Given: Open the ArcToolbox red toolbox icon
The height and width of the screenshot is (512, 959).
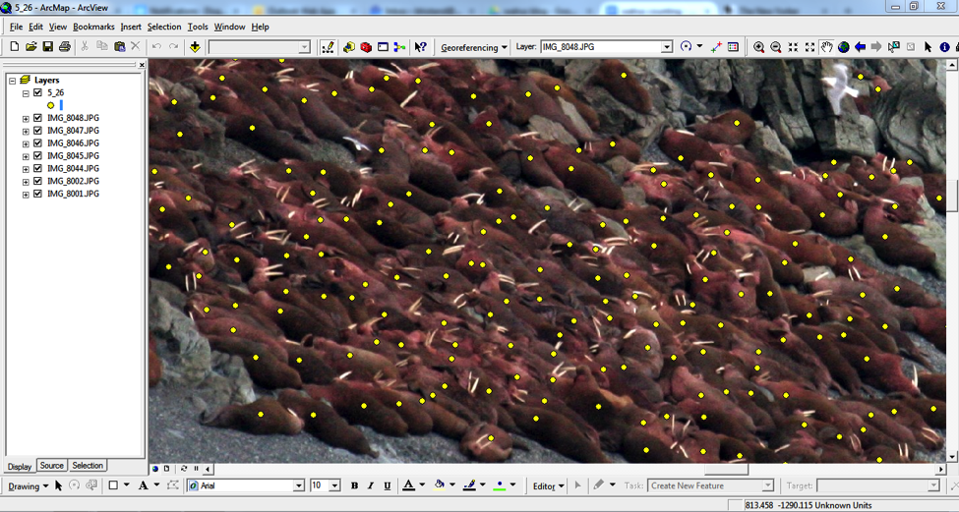Looking at the screenshot, I should (x=366, y=47).
